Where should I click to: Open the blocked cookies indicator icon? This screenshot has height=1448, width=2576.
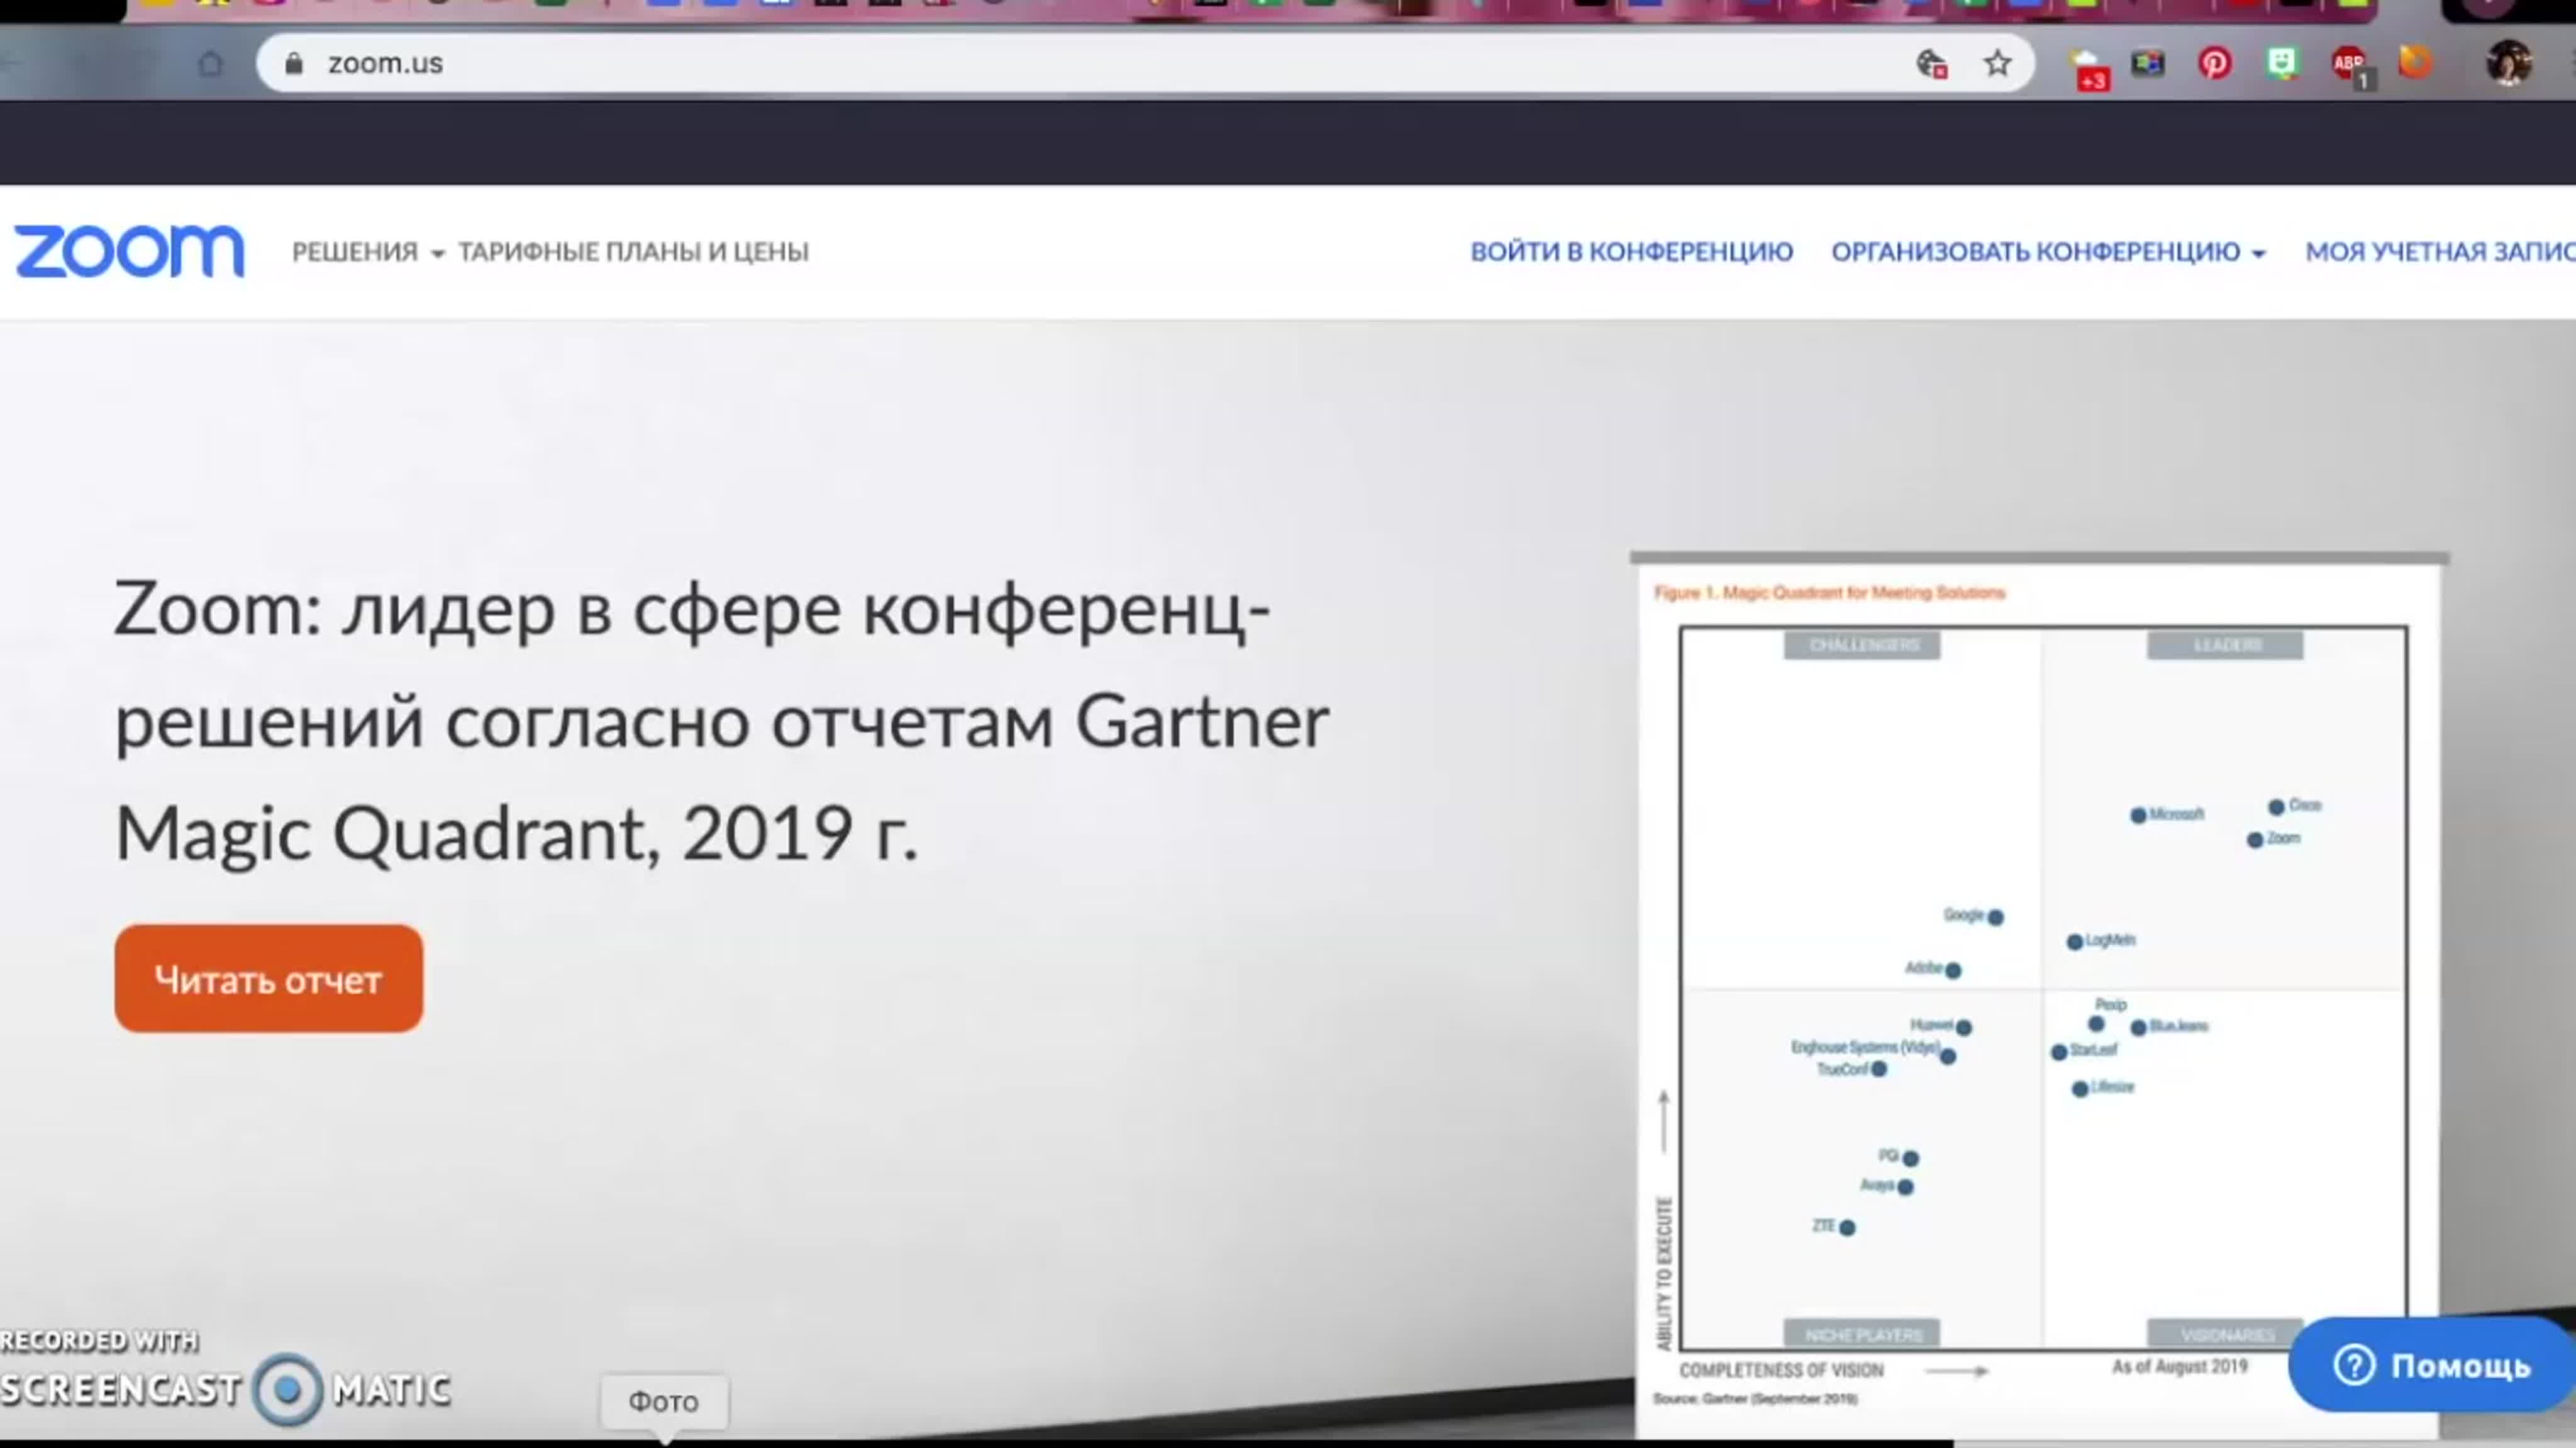pyautogui.click(x=1931, y=64)
